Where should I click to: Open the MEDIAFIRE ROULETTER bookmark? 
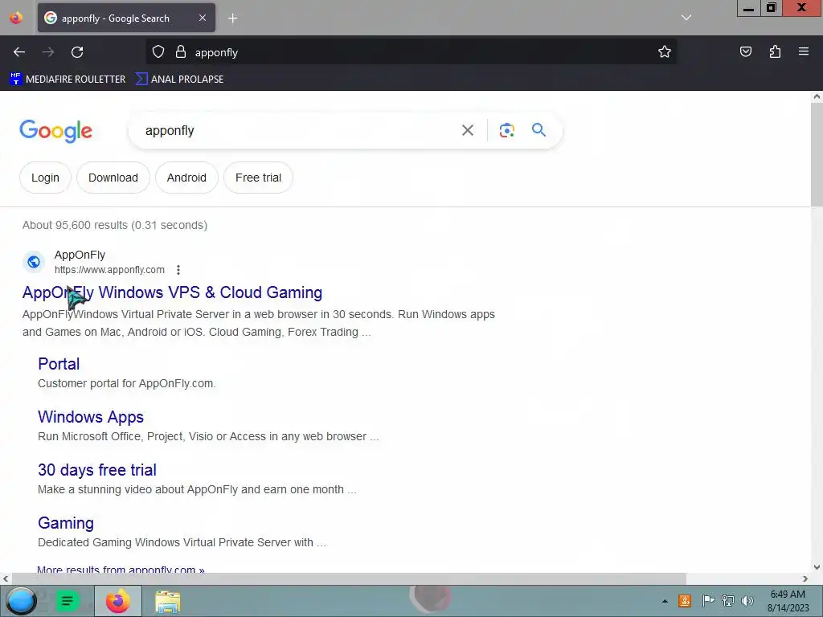click(x=68, y=80)
